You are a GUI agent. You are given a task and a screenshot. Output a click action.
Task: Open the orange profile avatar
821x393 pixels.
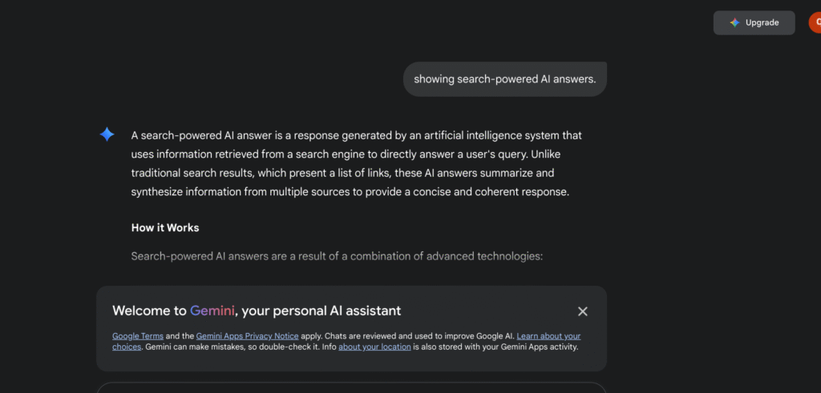(814, 22)
